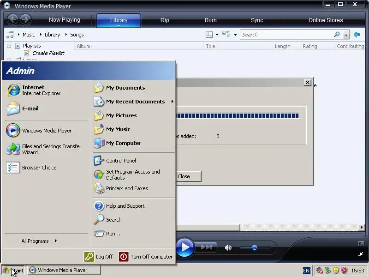Open view options dropdown
Screen dimensions: 369x277
tap(235, 35)
